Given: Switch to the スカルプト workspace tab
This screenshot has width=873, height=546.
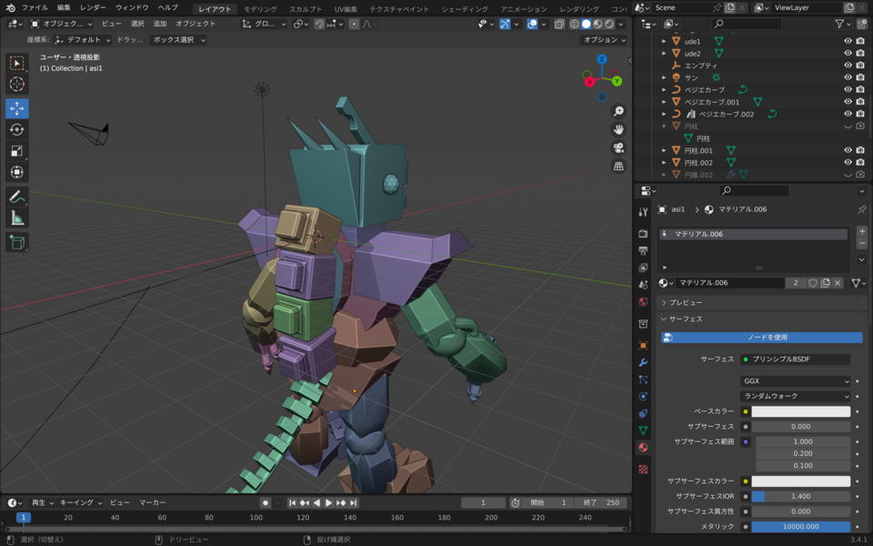Looking at the screenshot, I should (305, 8).
